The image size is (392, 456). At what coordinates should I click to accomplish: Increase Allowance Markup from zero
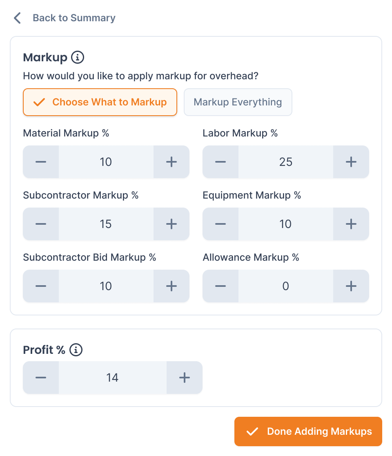351,286
